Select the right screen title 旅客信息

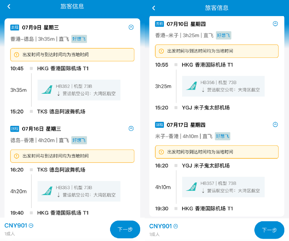tap(217, 8)
